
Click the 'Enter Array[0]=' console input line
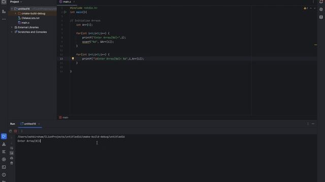[x=29, y=141]
